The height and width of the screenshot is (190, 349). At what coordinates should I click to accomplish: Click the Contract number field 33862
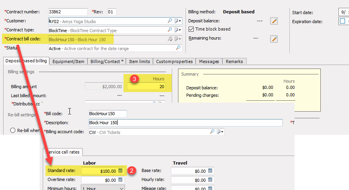point(68,12)
